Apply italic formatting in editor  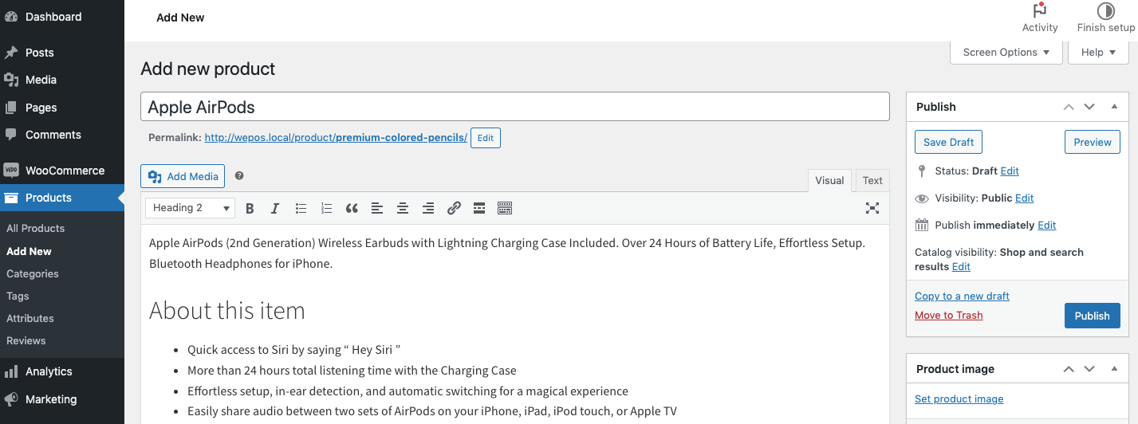point(275,208)
